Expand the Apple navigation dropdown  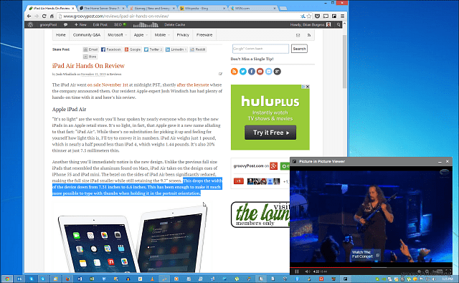[x=141, y=35]
